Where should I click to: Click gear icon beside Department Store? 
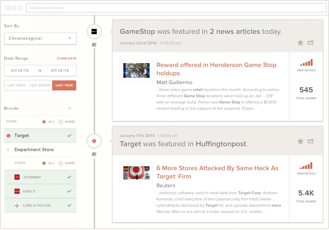[x=8, y=150]
